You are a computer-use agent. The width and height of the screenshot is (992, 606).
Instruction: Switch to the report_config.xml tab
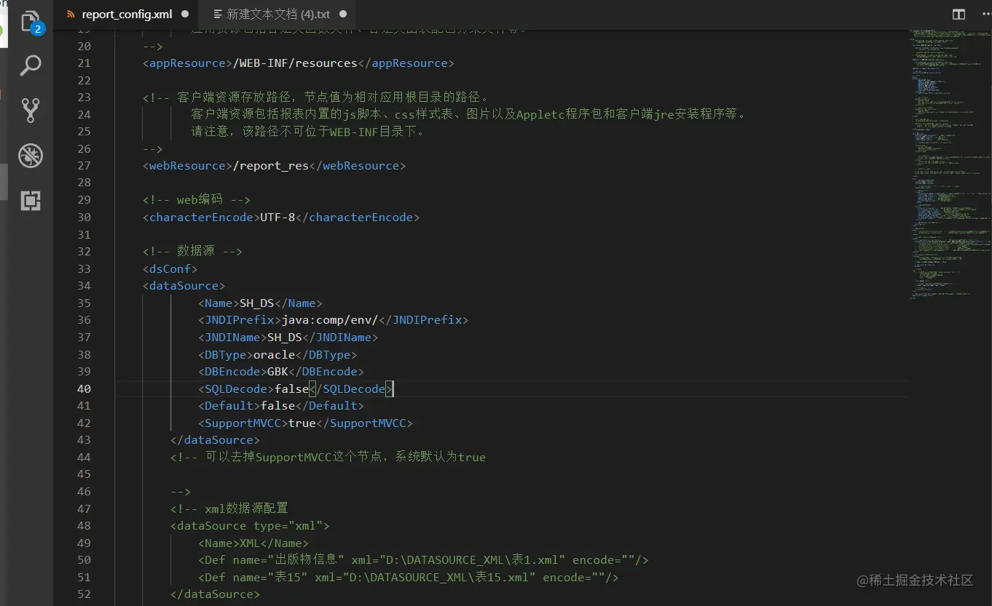click(x=127, y=15)
